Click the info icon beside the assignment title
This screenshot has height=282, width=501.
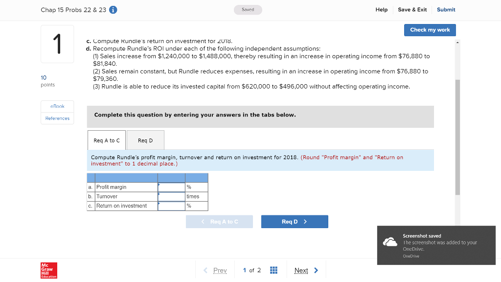tap(113, 10)
